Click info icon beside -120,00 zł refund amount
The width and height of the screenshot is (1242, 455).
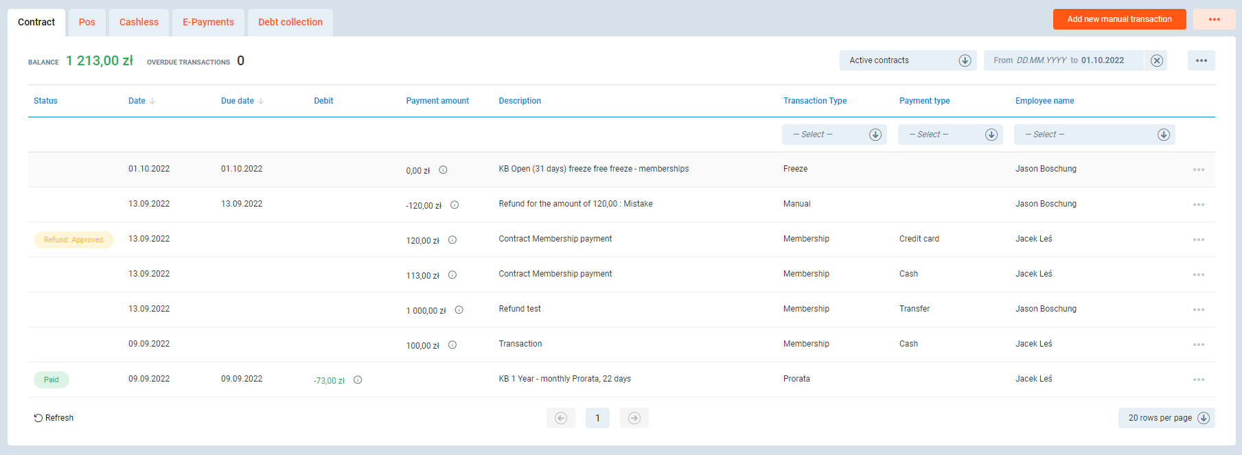click(x=455, y=205)
